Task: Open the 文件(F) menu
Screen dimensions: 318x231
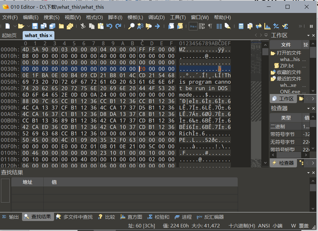Action: [x=10, y=17]
